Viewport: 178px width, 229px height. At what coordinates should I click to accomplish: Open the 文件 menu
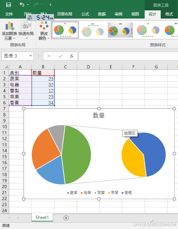click(x=9, y=14)
